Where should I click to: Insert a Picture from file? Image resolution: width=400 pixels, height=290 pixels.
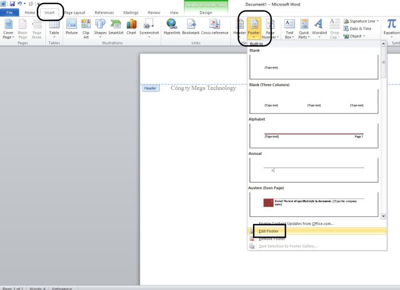(x=72, y=26)
